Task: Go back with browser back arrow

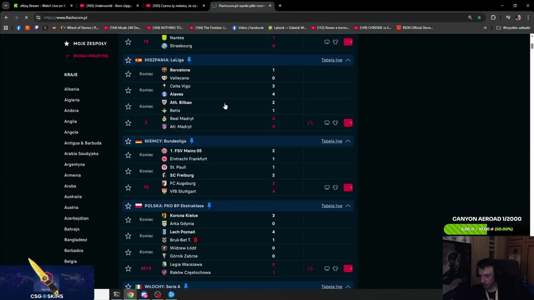Action: click(6, 17)
